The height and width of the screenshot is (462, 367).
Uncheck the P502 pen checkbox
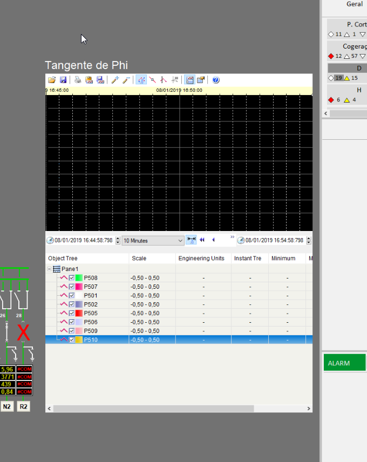pos(72,304)
